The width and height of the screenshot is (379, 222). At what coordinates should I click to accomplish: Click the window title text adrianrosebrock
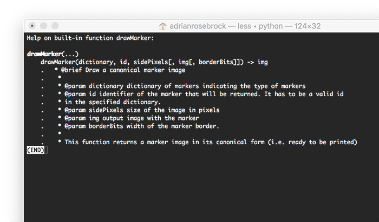click(198, 26)
